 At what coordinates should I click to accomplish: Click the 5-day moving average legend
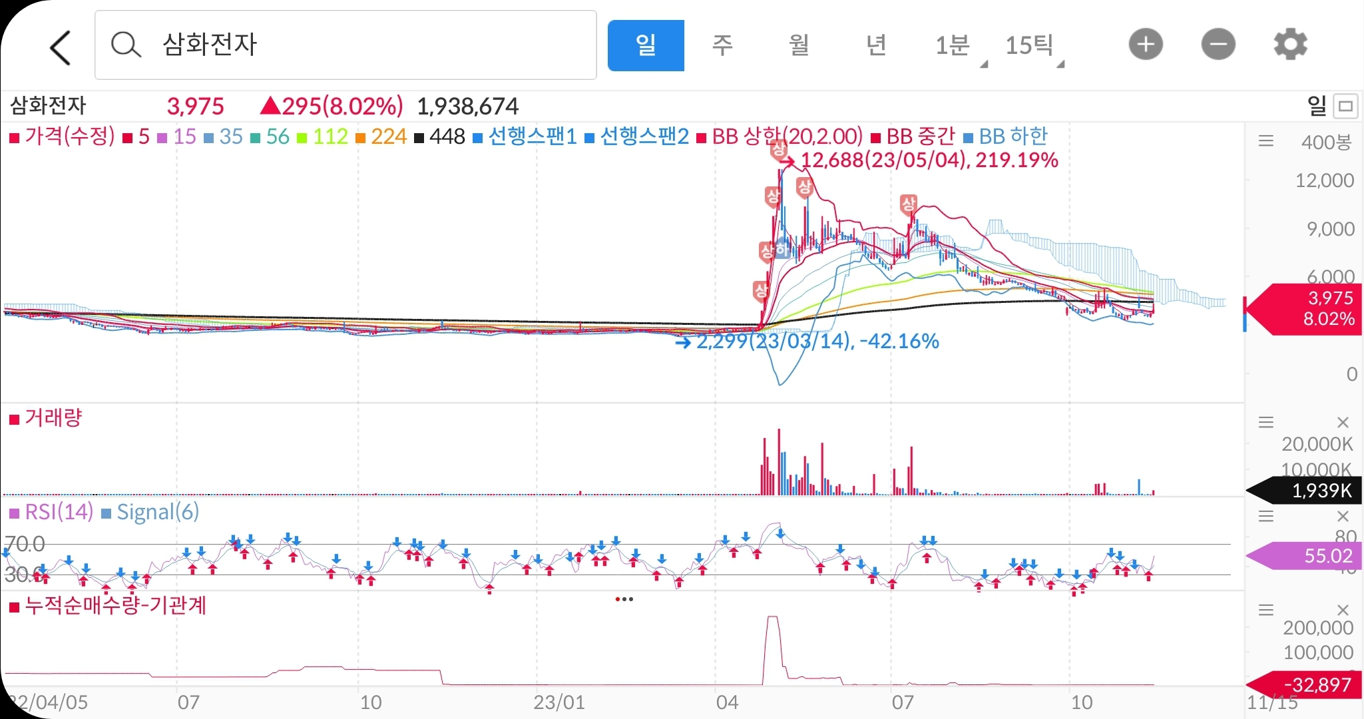coord(136,136)
